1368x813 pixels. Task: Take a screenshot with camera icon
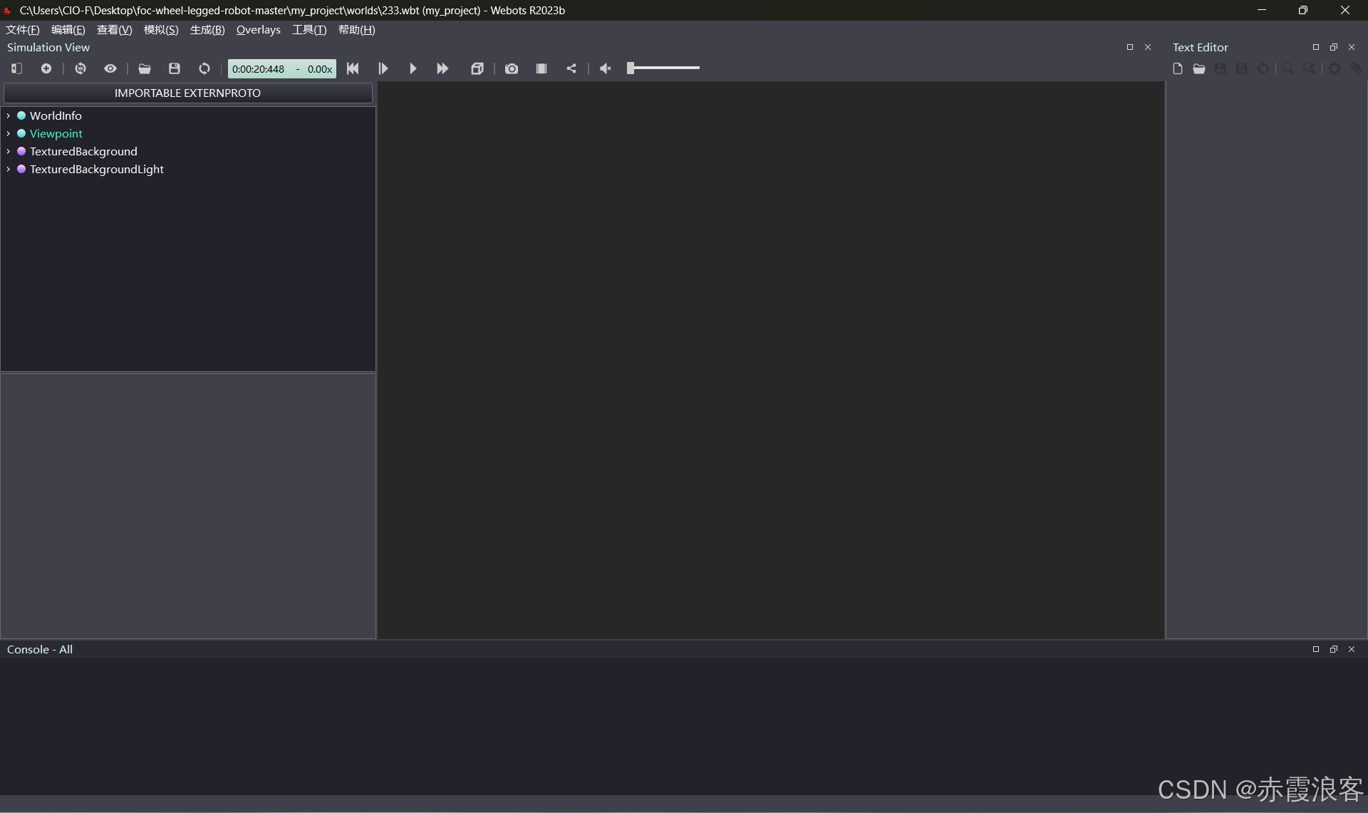pos(512,68)
